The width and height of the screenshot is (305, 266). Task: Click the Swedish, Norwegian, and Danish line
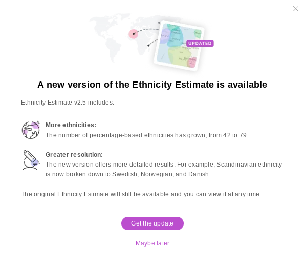tap(128, 174)
